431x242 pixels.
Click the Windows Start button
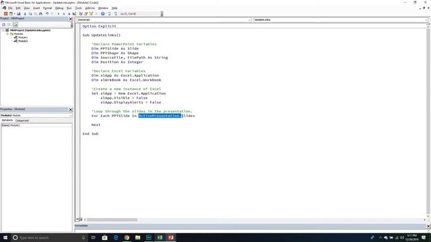click(5, 237)
